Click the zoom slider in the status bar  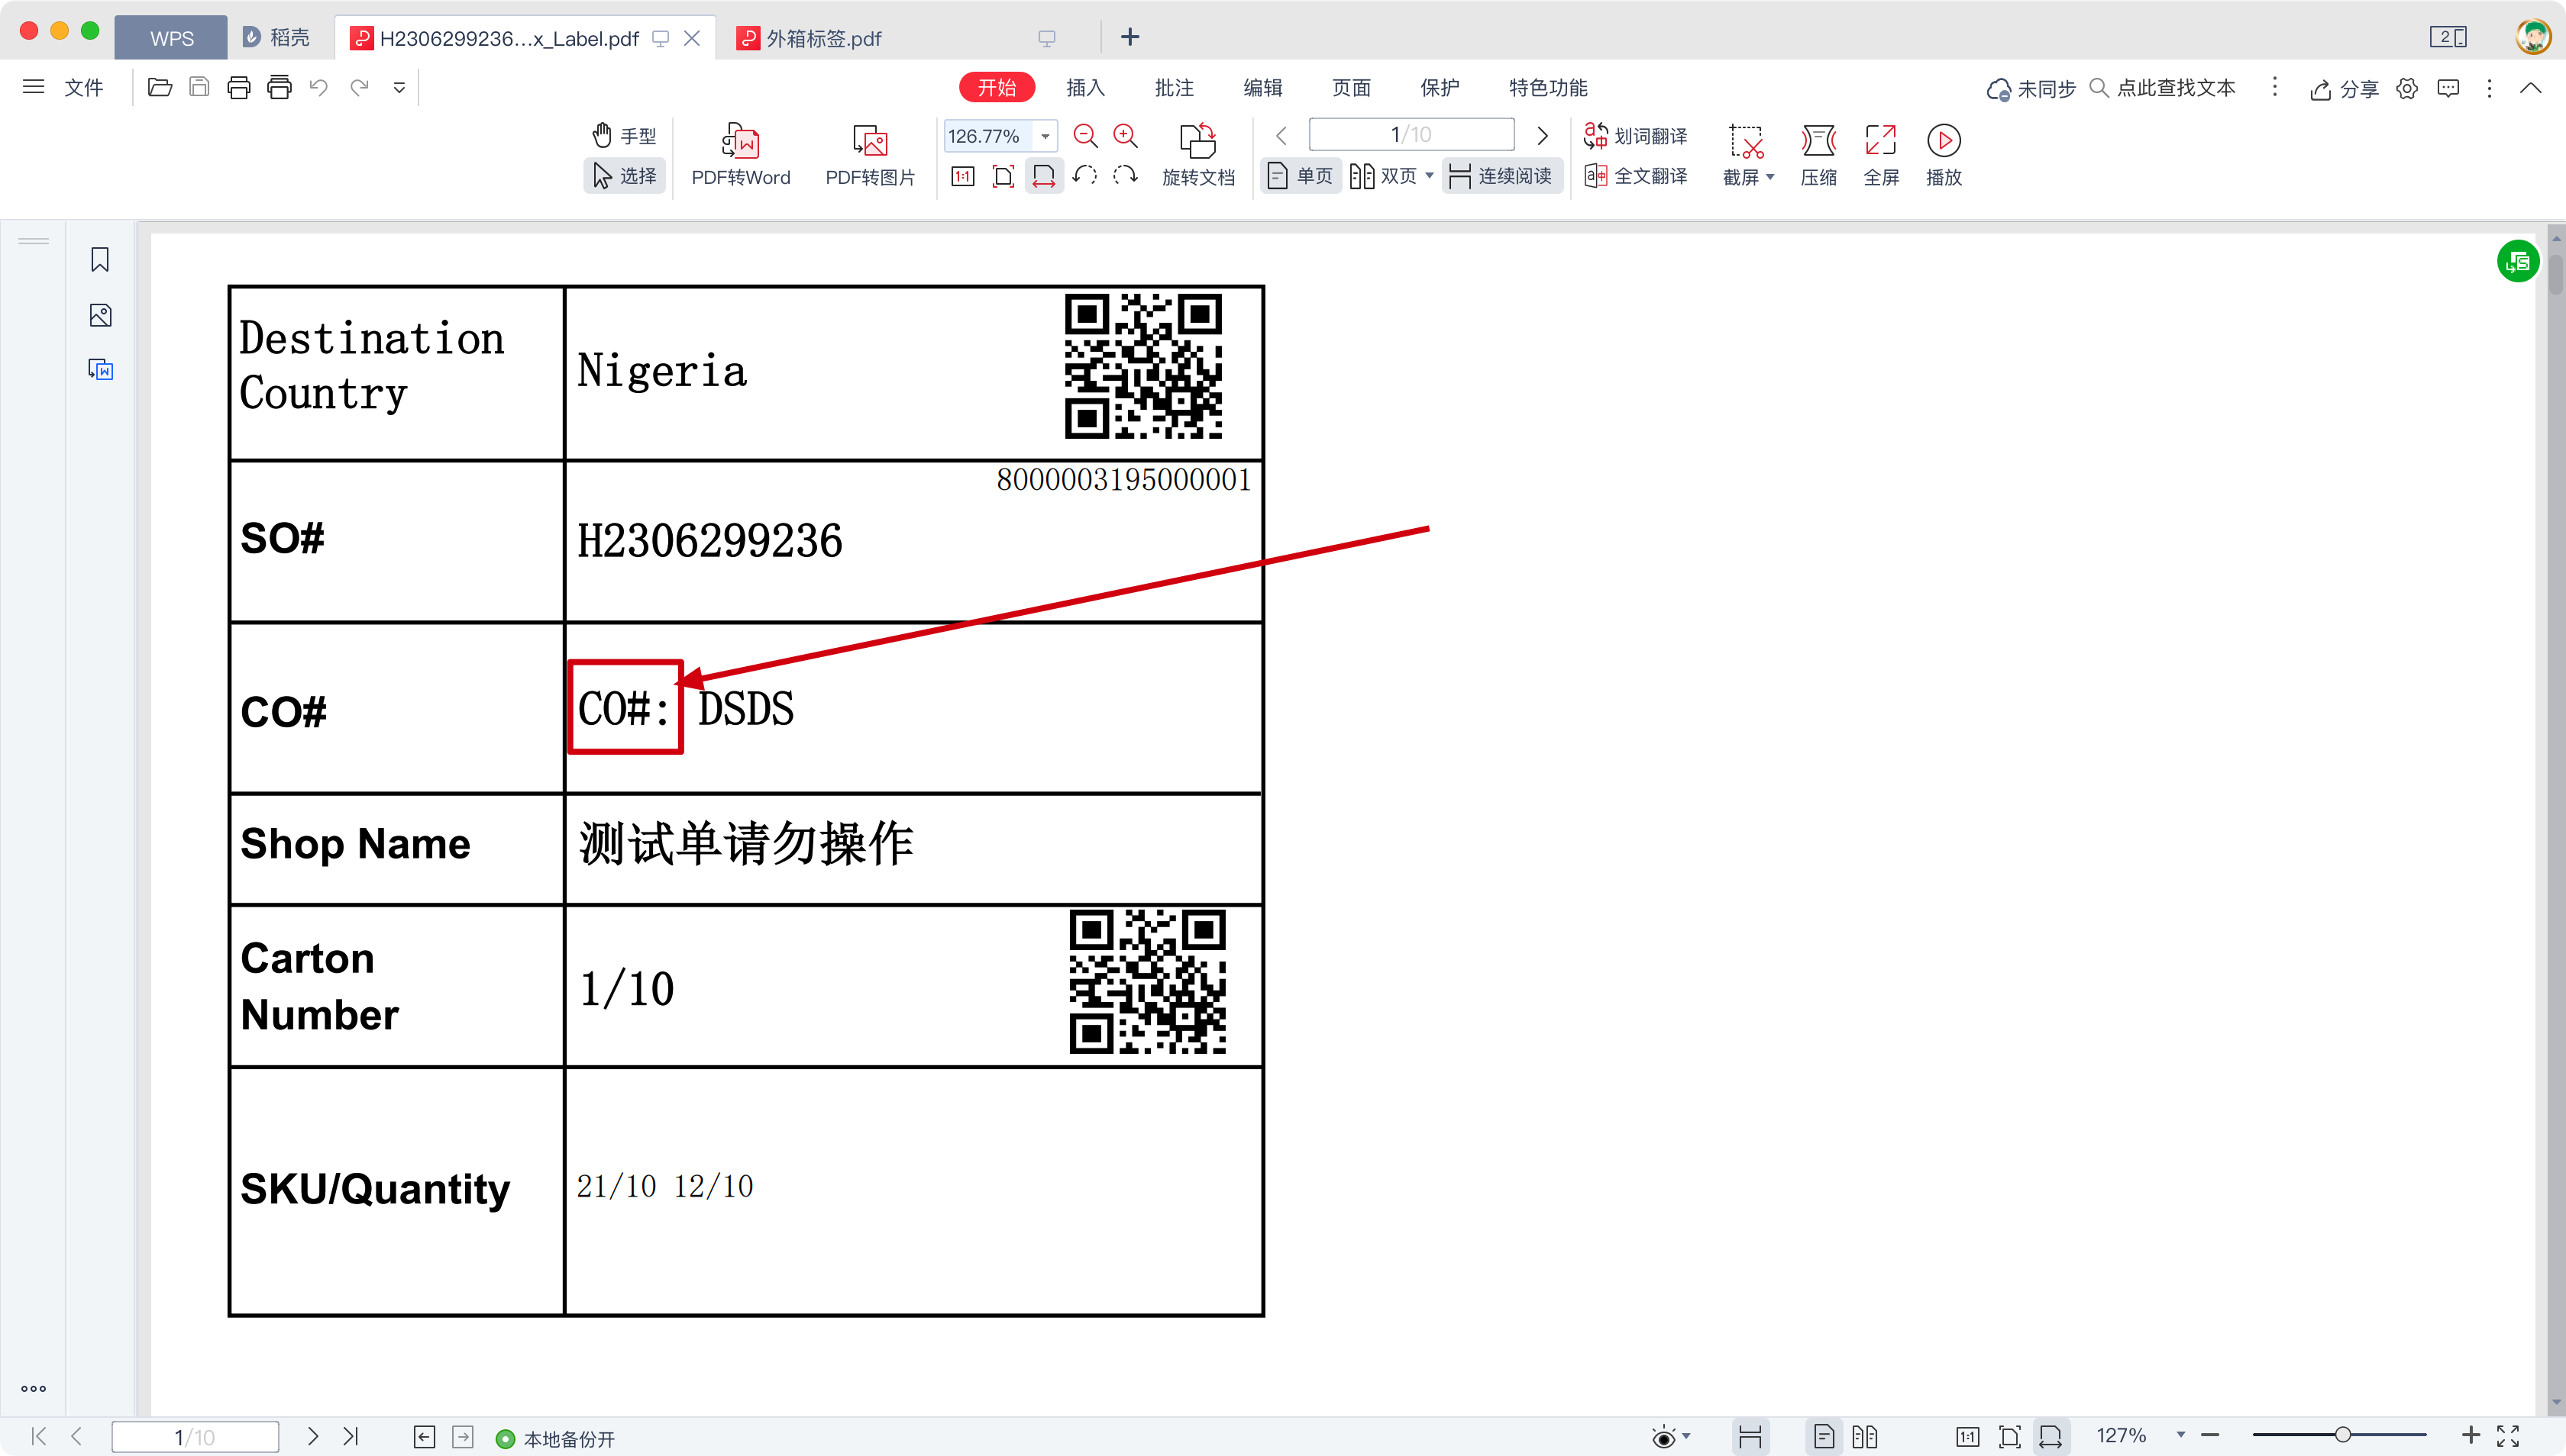click(x=2341, y=1436)
